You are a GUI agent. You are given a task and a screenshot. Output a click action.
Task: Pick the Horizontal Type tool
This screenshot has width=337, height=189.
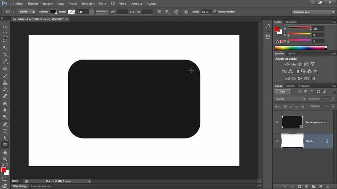click(5, 131)
